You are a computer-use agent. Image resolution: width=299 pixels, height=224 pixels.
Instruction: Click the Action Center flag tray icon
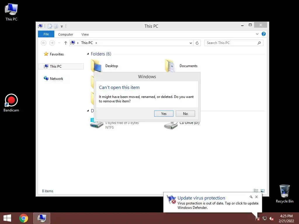pos(257,218)
